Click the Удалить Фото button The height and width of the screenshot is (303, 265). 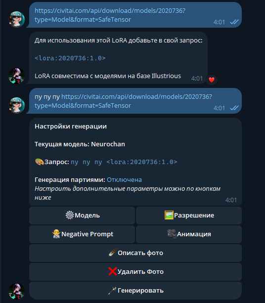coord(135,272)
